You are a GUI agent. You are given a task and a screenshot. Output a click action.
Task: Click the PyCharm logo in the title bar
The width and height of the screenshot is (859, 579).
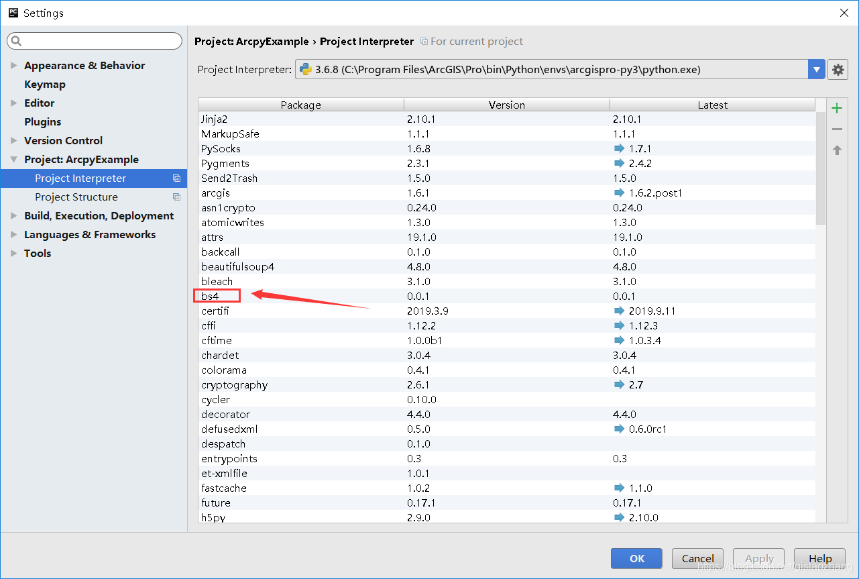pyautogui.click(x=13, y=12)
